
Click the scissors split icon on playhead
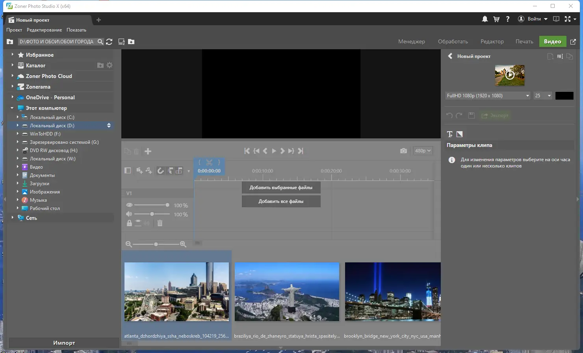(209, 162)
